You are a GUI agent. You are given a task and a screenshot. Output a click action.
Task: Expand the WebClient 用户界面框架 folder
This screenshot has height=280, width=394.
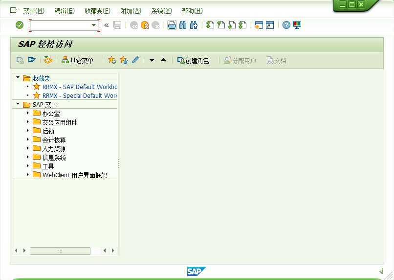tap(28, 175)
